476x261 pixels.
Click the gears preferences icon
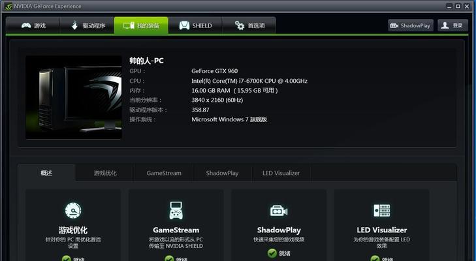click(240, 25)
